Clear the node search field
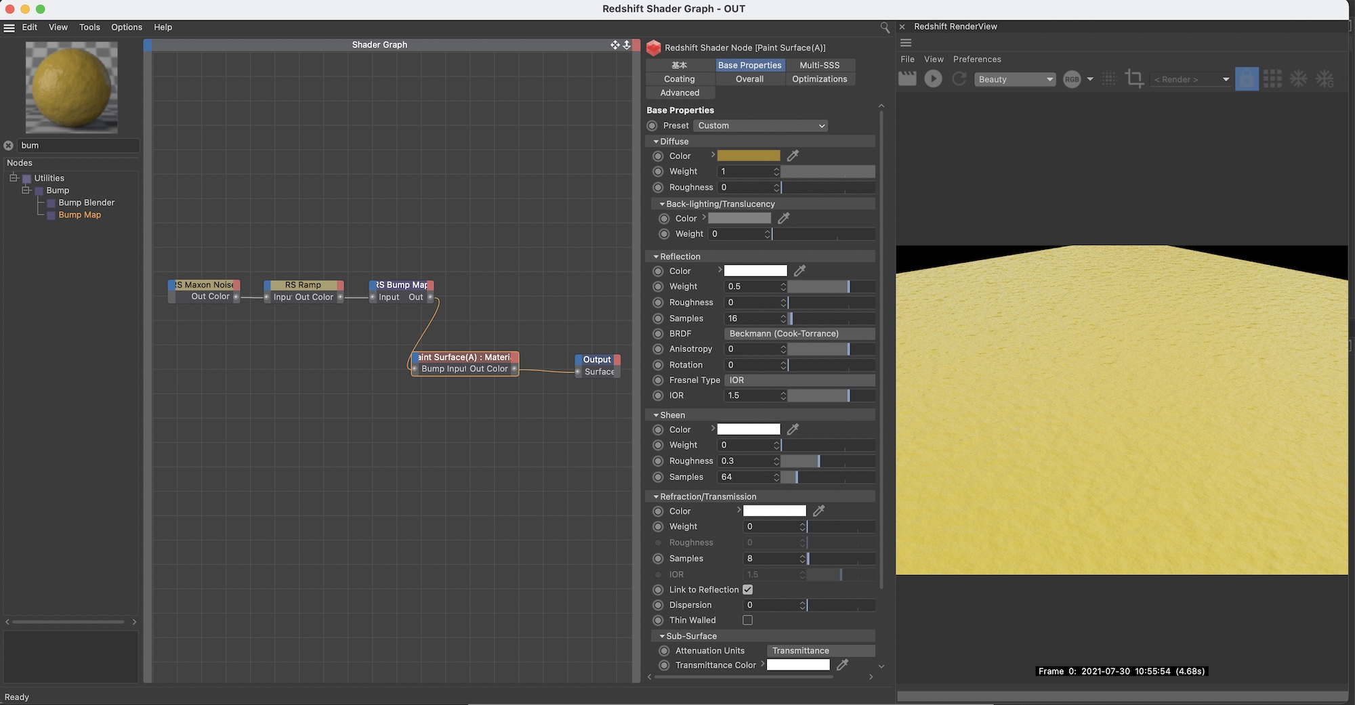1355x705 pixels. (9, 146)
